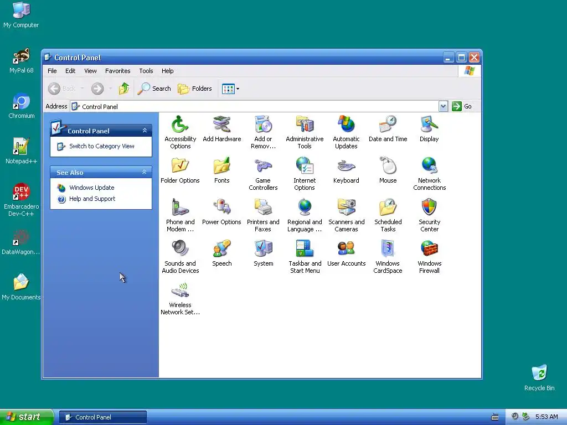Image resolution: width=567 pixels, height=425 pixels.
Task: Click the Address bar field
Action: (255, 106)
